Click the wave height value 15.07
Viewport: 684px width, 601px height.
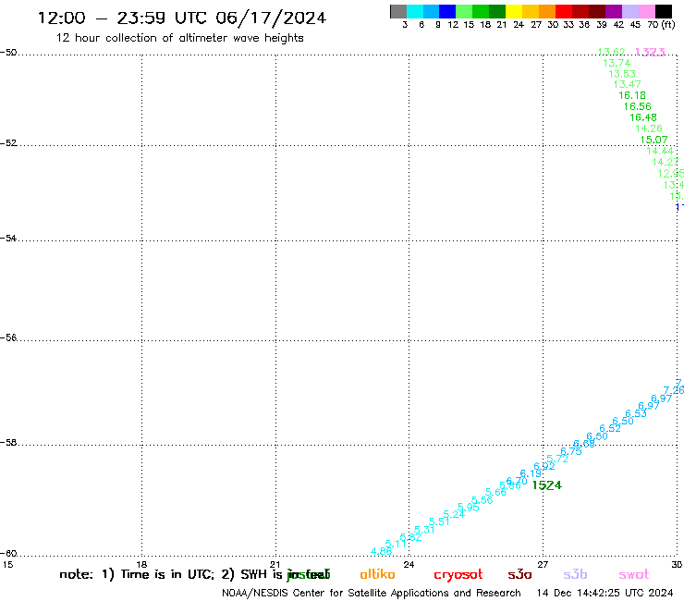point(653,140)
